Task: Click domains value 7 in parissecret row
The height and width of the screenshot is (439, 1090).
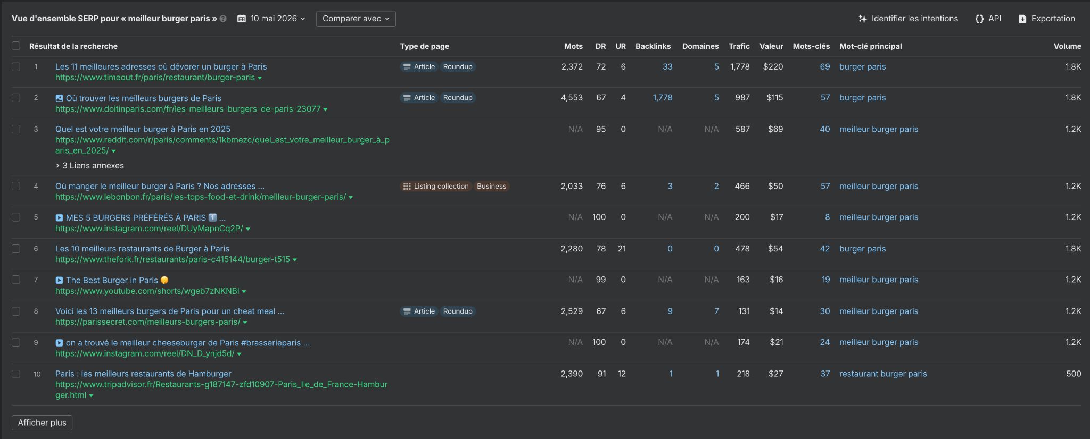Action: click(x=716, y=311)
